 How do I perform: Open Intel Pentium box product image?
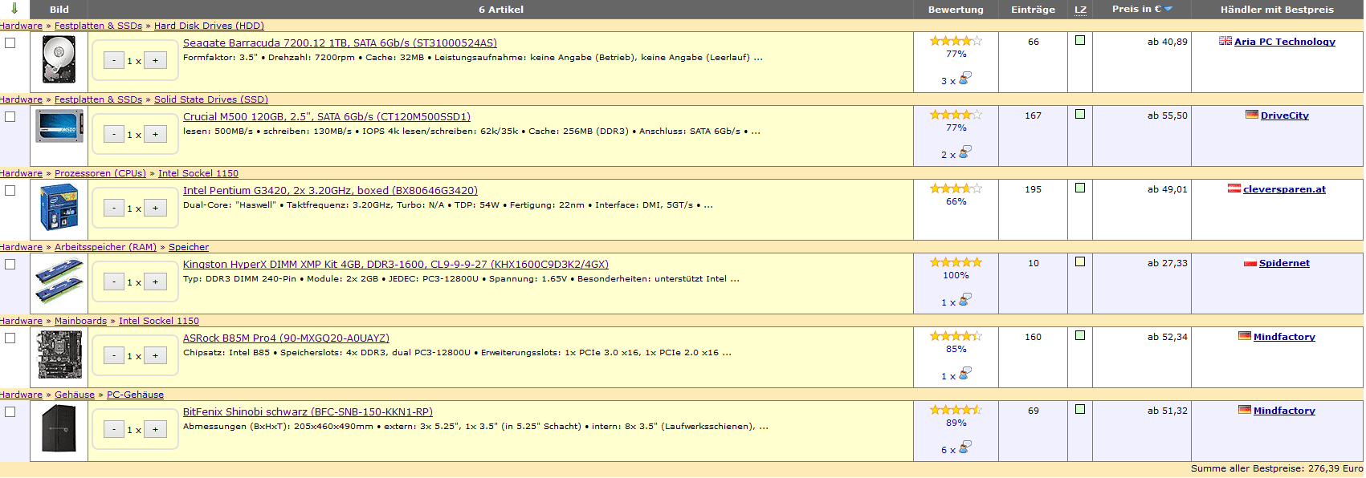59,207
